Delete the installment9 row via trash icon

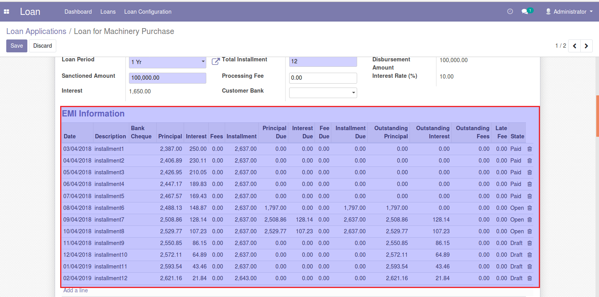coord(530,243)
